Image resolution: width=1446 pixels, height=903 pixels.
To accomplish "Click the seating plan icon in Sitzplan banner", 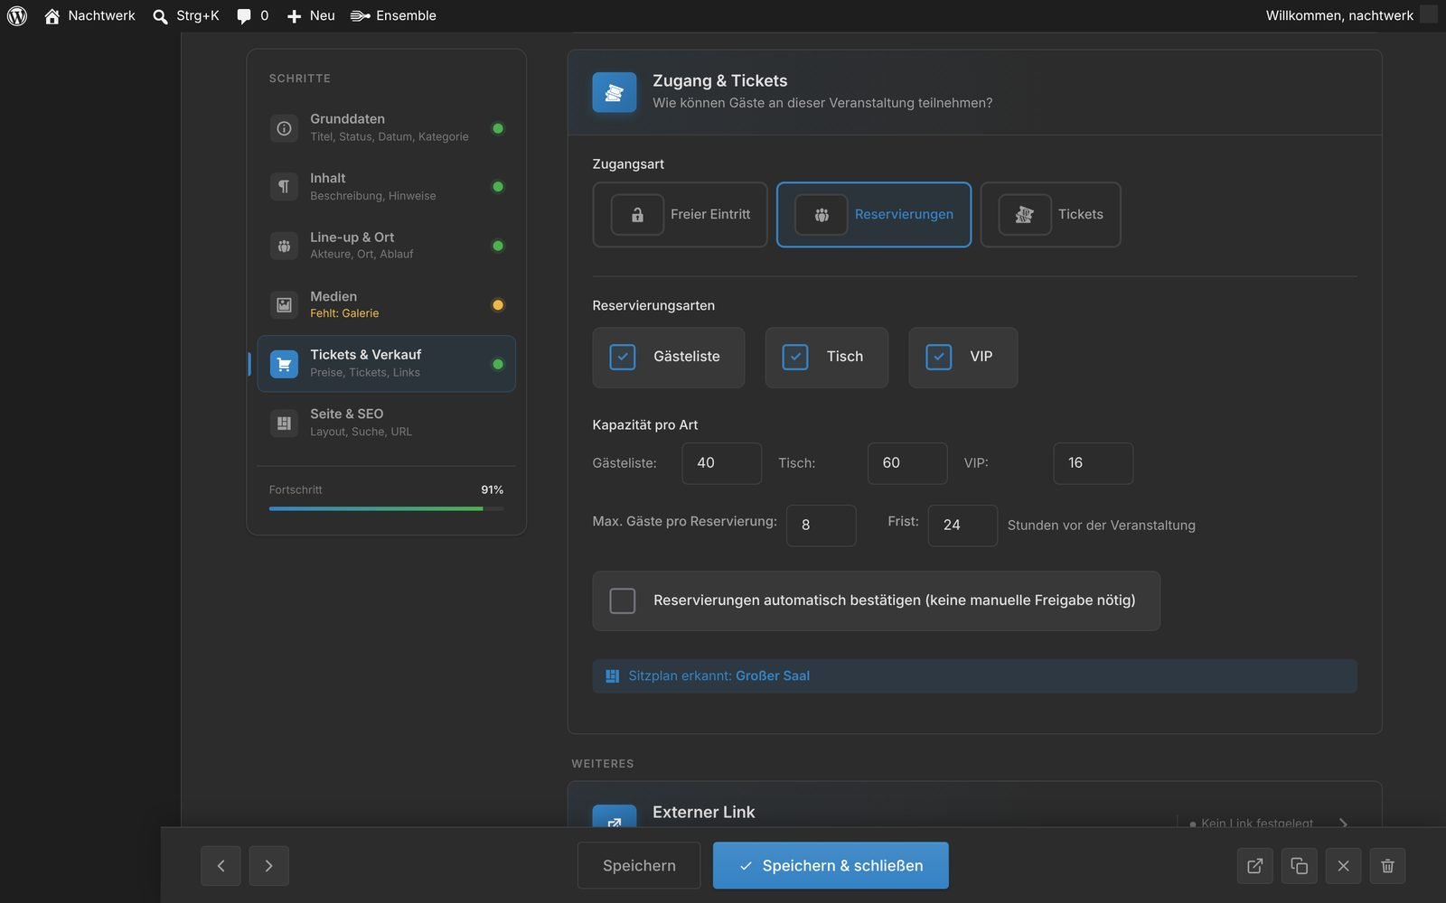I will [613, 676].
